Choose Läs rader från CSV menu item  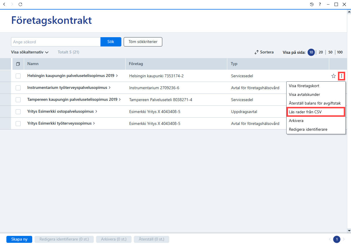click(316, 112)
